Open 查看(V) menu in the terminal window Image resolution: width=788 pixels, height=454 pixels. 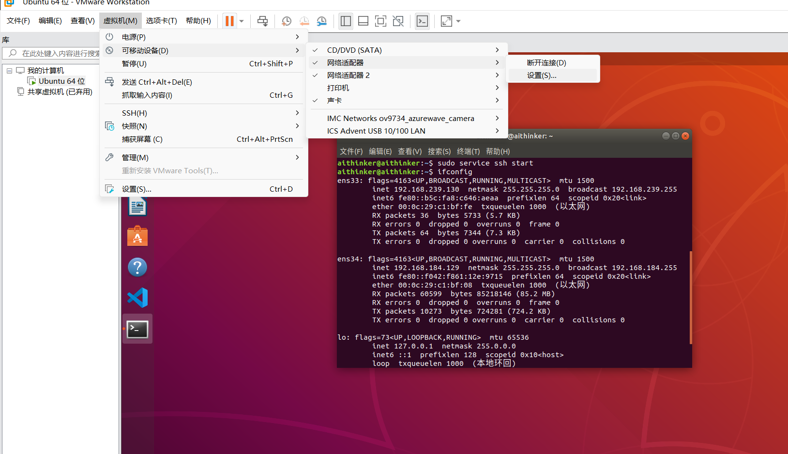pyautogui.click(x=410, y=151)
